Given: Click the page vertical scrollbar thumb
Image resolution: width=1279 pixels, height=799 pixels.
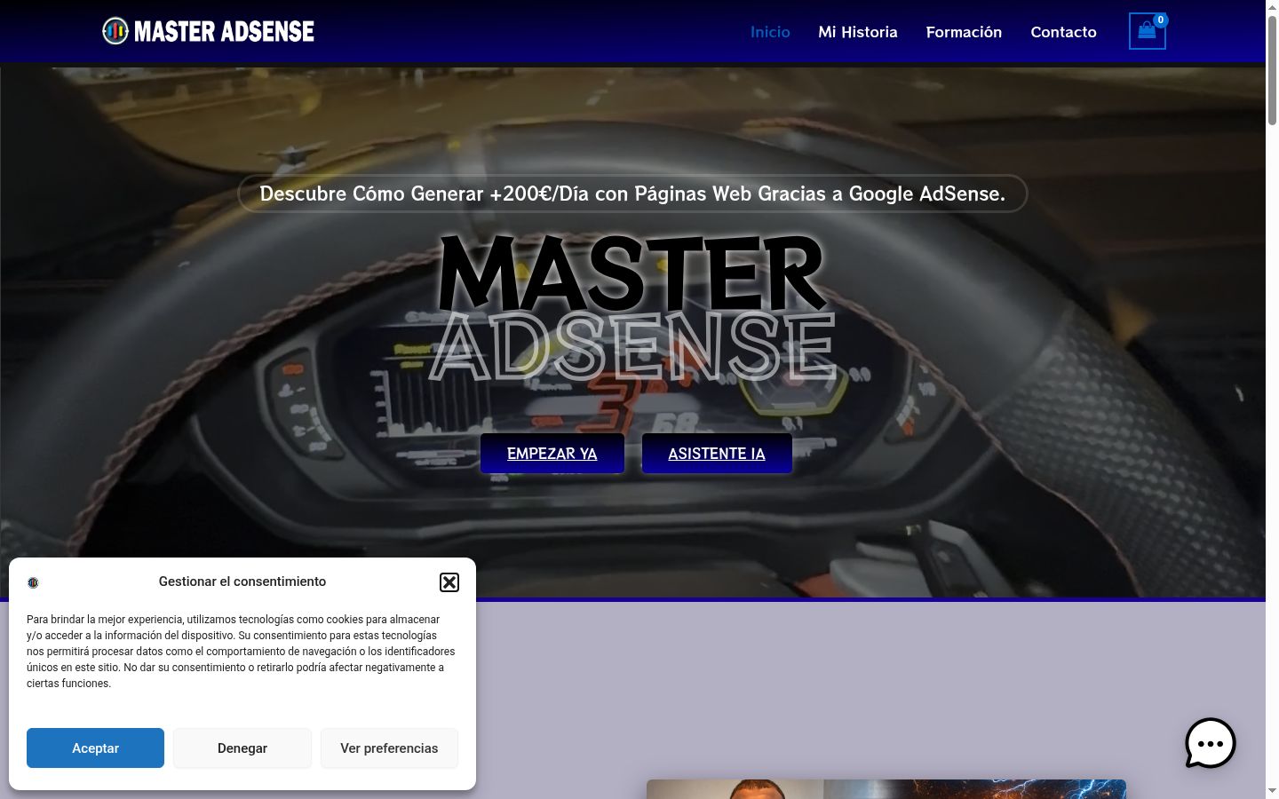Looking at the screenshot, I should pyautogui.click(x=1272, y=71).
